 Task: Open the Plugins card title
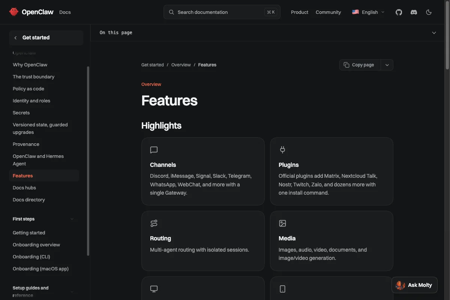[x=289, y=165]
